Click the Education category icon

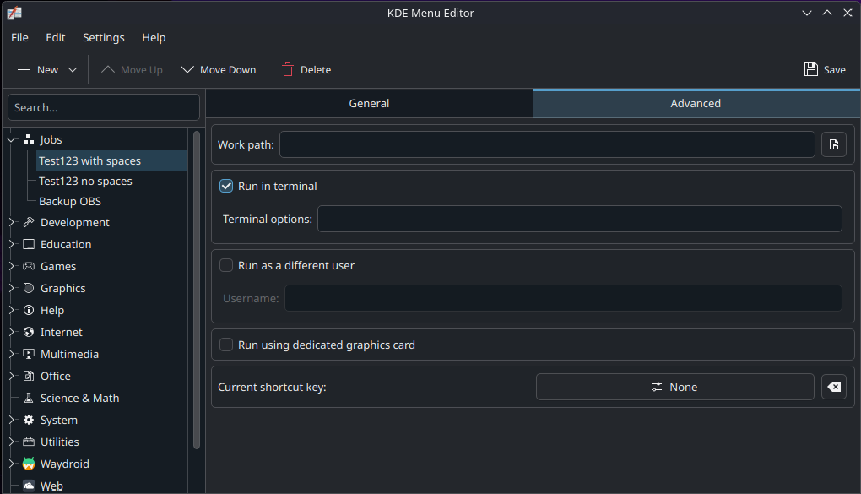tap(29, 244)
